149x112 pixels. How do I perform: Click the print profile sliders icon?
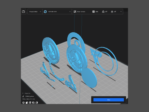click(x=75, y=12)
